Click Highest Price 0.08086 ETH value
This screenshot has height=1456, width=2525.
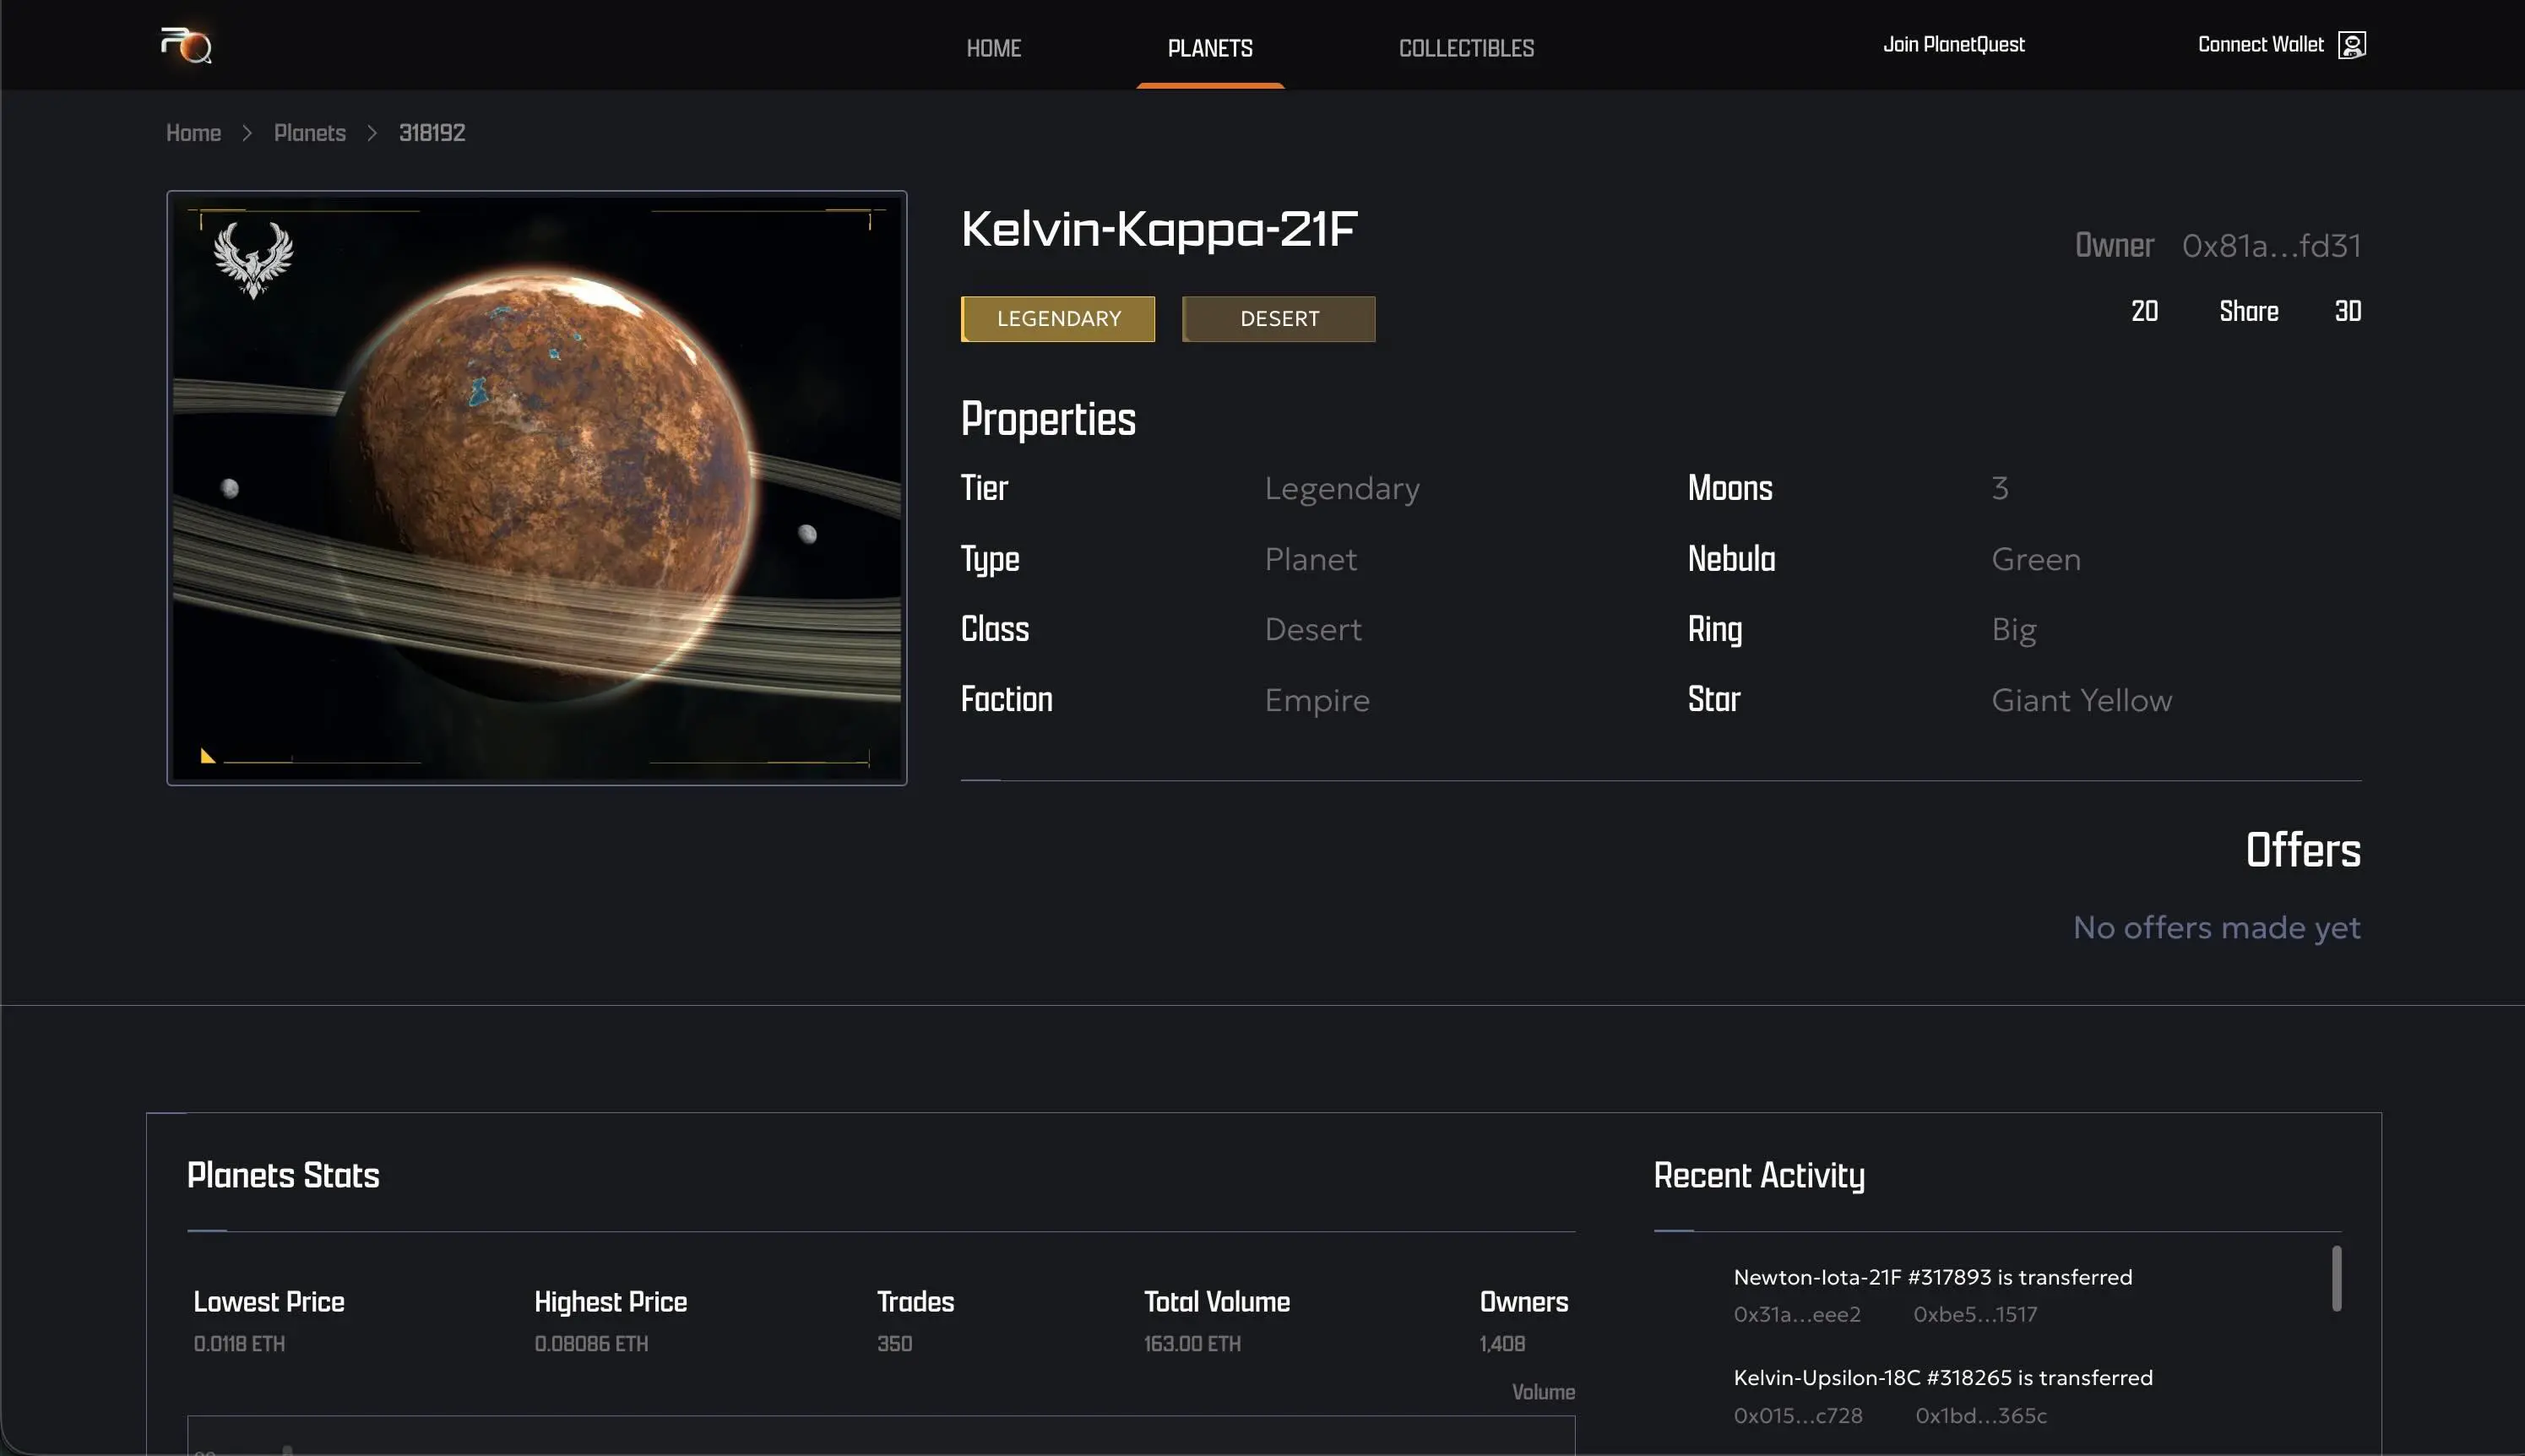(591, 1344)
